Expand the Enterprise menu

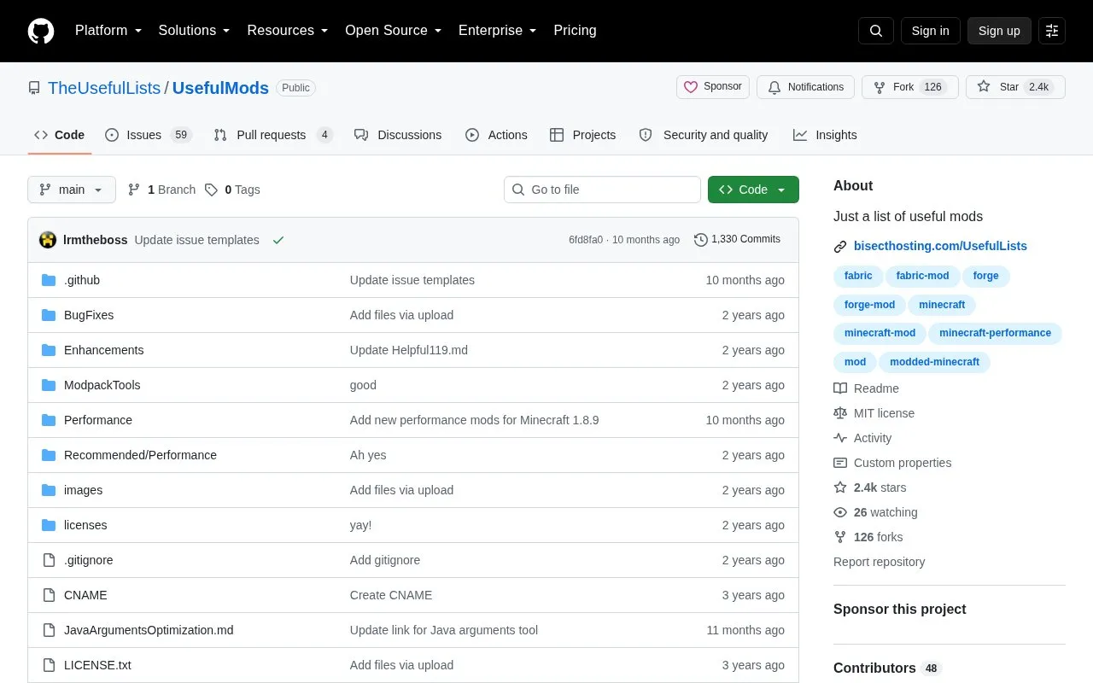coord(498,31)
